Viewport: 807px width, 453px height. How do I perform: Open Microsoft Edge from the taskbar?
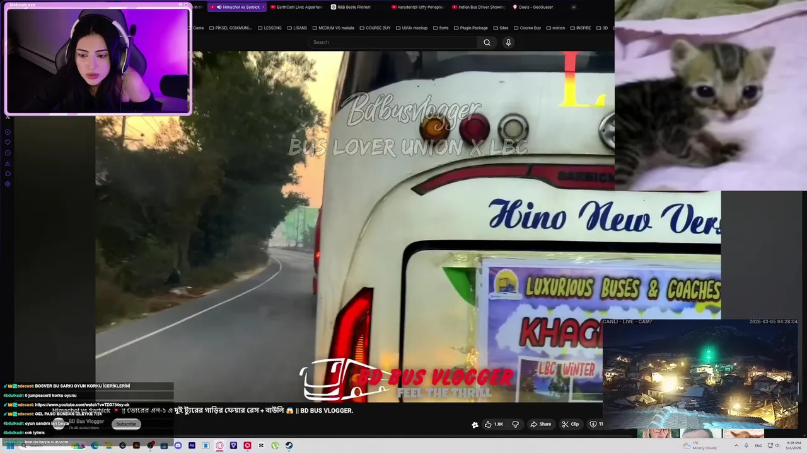[95, 445]
